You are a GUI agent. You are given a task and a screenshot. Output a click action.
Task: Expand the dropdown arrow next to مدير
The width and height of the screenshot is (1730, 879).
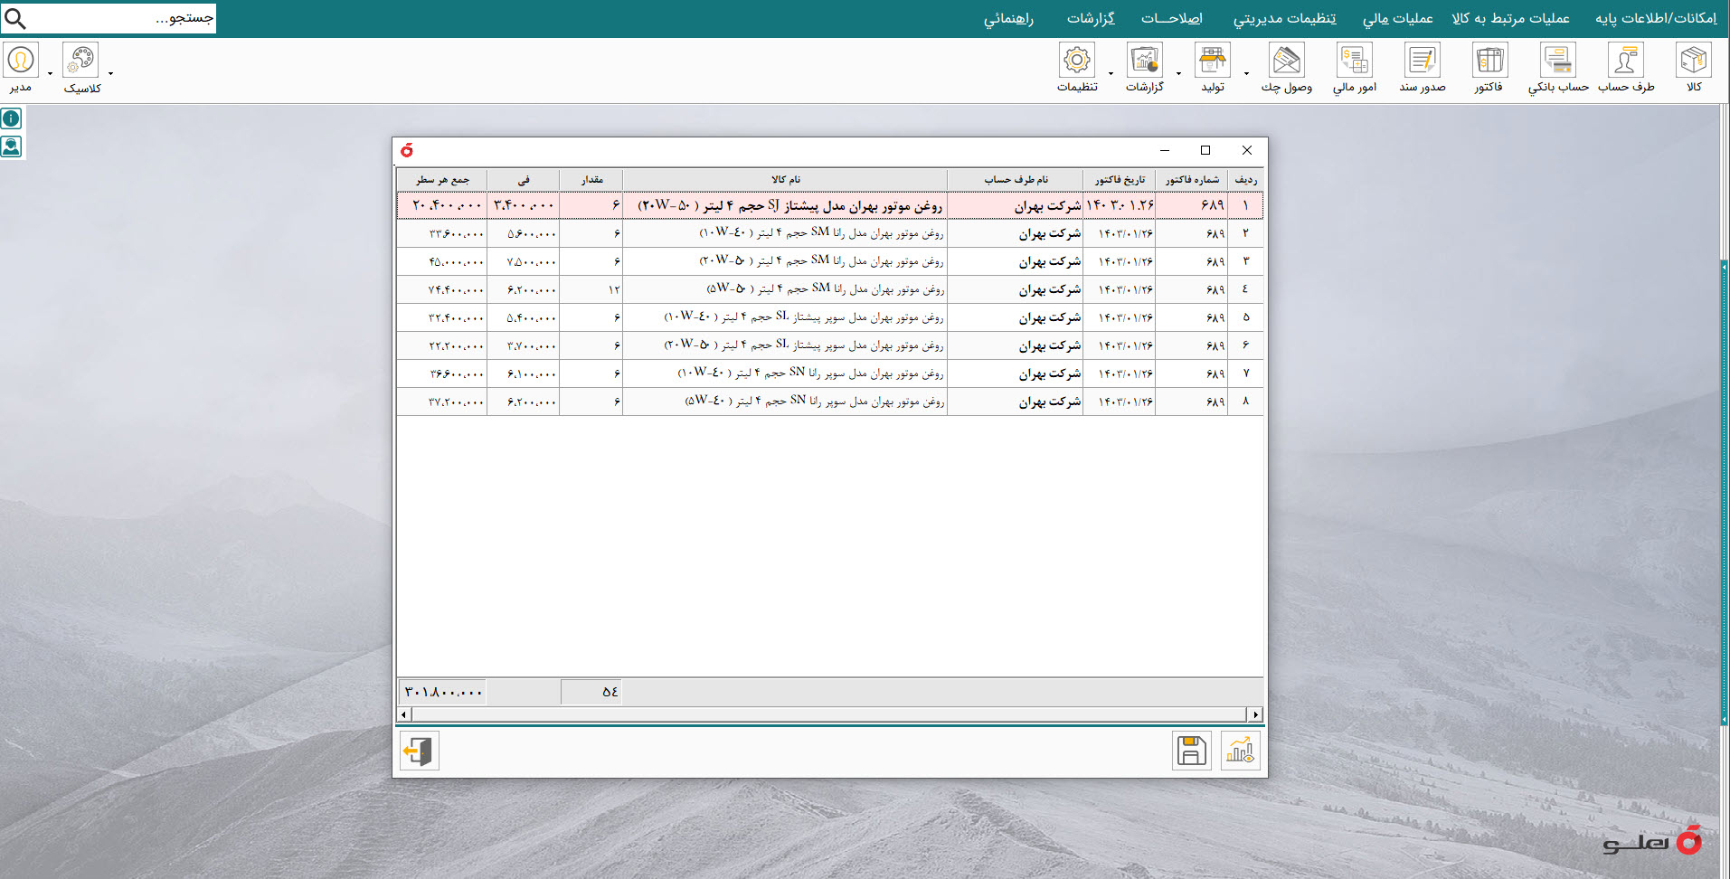click(50, 74)
